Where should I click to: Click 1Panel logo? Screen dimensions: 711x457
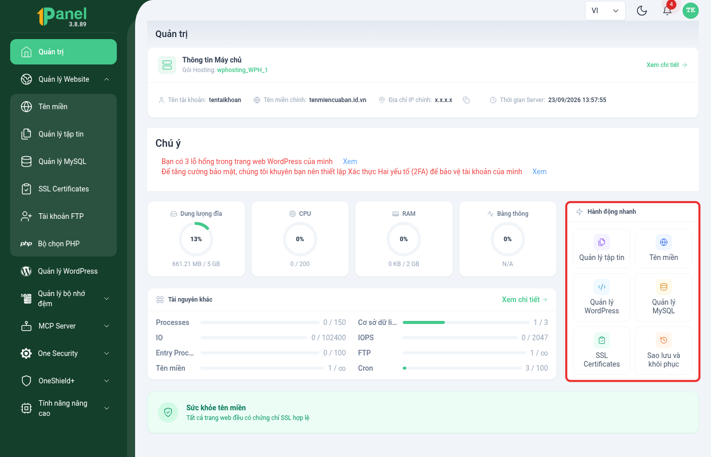click(62, 16)
